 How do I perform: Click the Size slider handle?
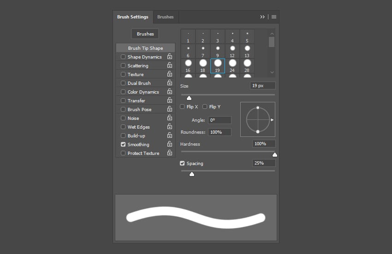189,98
